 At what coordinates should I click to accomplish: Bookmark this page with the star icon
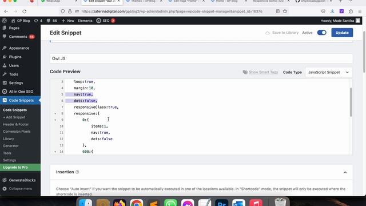coord(285,11)
